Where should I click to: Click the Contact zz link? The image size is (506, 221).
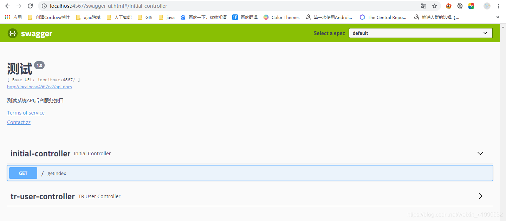[19, 122]
